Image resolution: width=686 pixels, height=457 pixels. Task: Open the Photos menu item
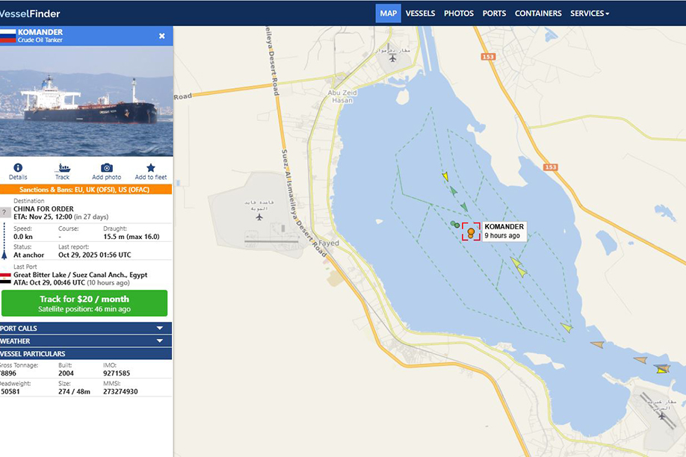pyautogui.click(x=458, y=13)
